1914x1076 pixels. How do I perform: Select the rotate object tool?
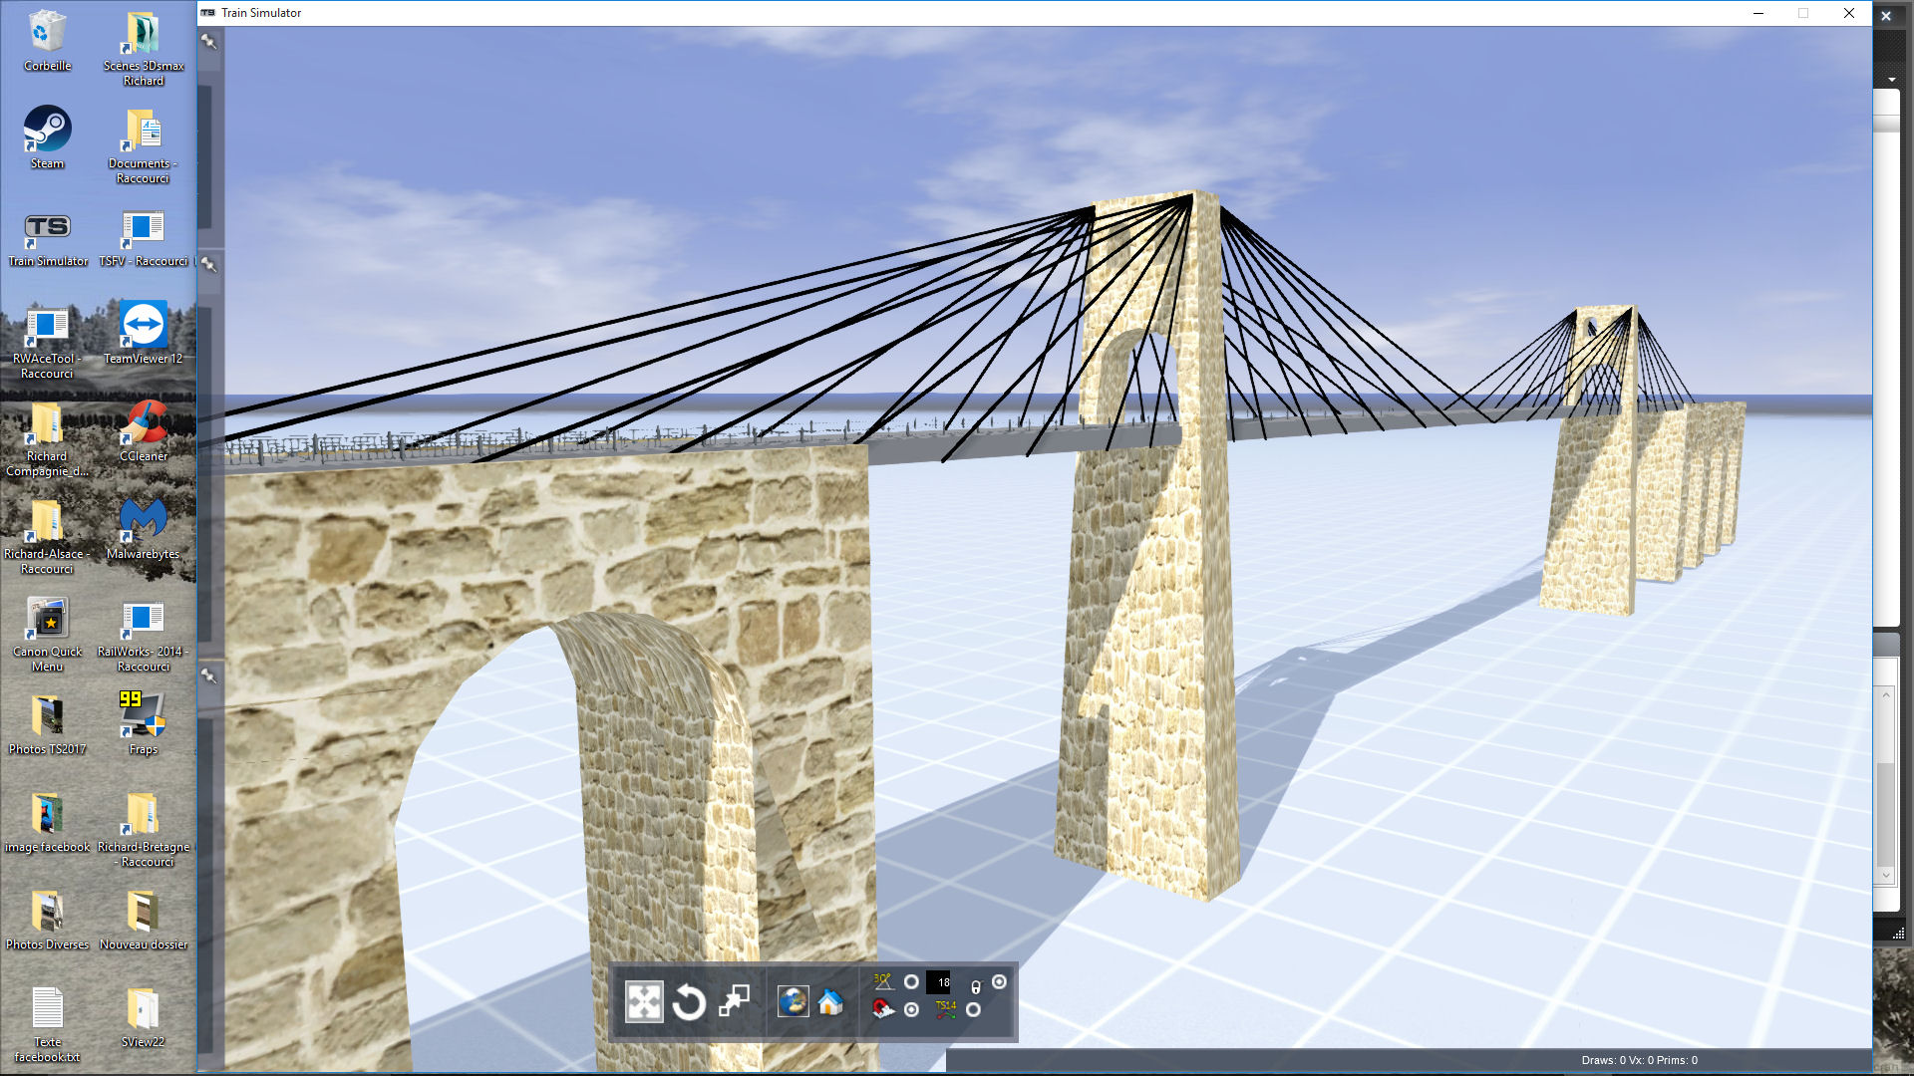[689, 1001]
